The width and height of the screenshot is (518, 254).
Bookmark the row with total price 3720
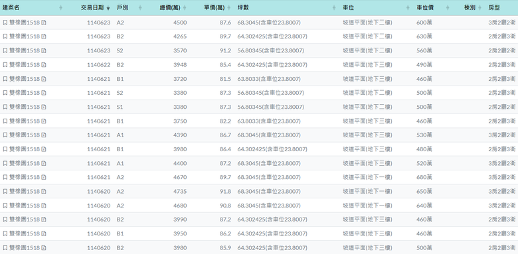point(5,79)
